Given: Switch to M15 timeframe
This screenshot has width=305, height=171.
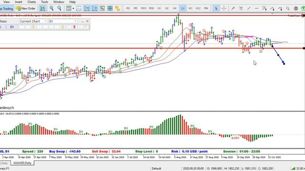Looking at the screenshot, I should pyautogui.click(x=143, y=9).
